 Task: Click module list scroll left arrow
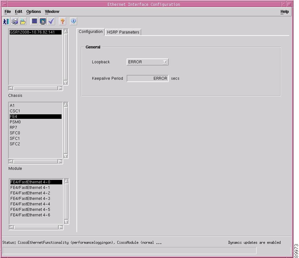[x=11, y=161]
